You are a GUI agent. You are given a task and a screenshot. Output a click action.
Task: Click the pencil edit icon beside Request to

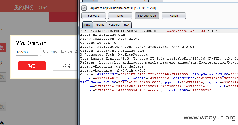point(84,8)
